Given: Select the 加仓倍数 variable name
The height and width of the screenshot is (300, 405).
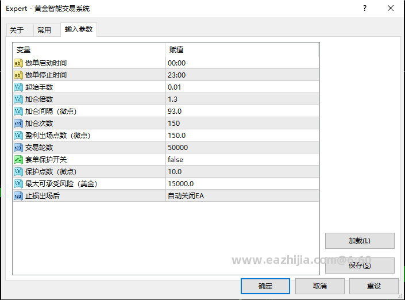Looking at the screenshot, I should click(39, 99).
